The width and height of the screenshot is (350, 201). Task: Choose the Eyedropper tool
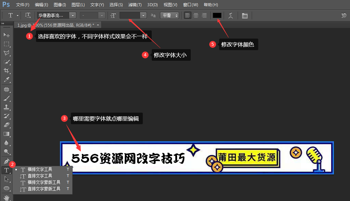point(6,80)
